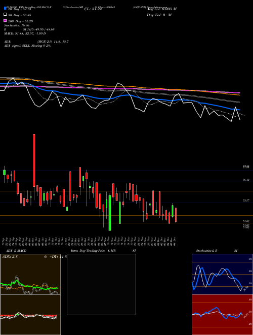Open the red RSI mini chart
Screen dimensions: 253x335
coord(222,315)
